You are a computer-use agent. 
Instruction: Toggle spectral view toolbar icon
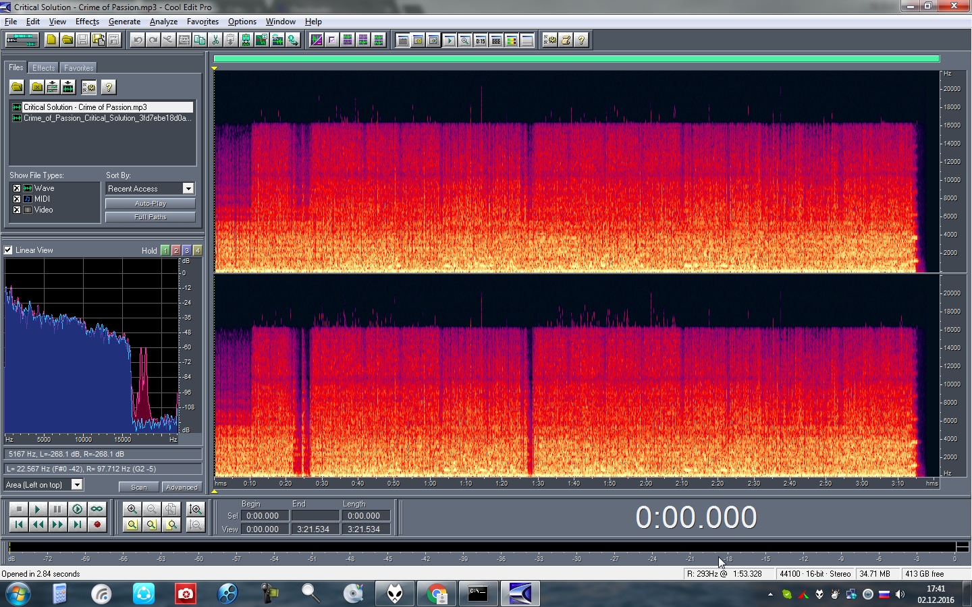(x=316, y=40)
